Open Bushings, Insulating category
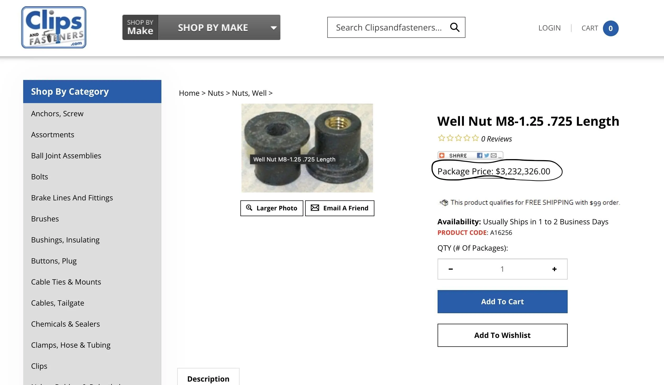 click(65, 240)
